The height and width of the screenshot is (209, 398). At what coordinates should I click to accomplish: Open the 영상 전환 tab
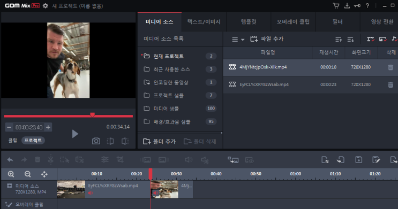[x=382, y=22]
